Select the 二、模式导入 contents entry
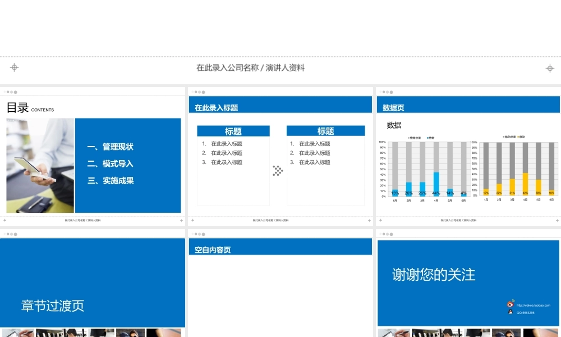Screen dimensions: 561x337 tap(111, 164)
